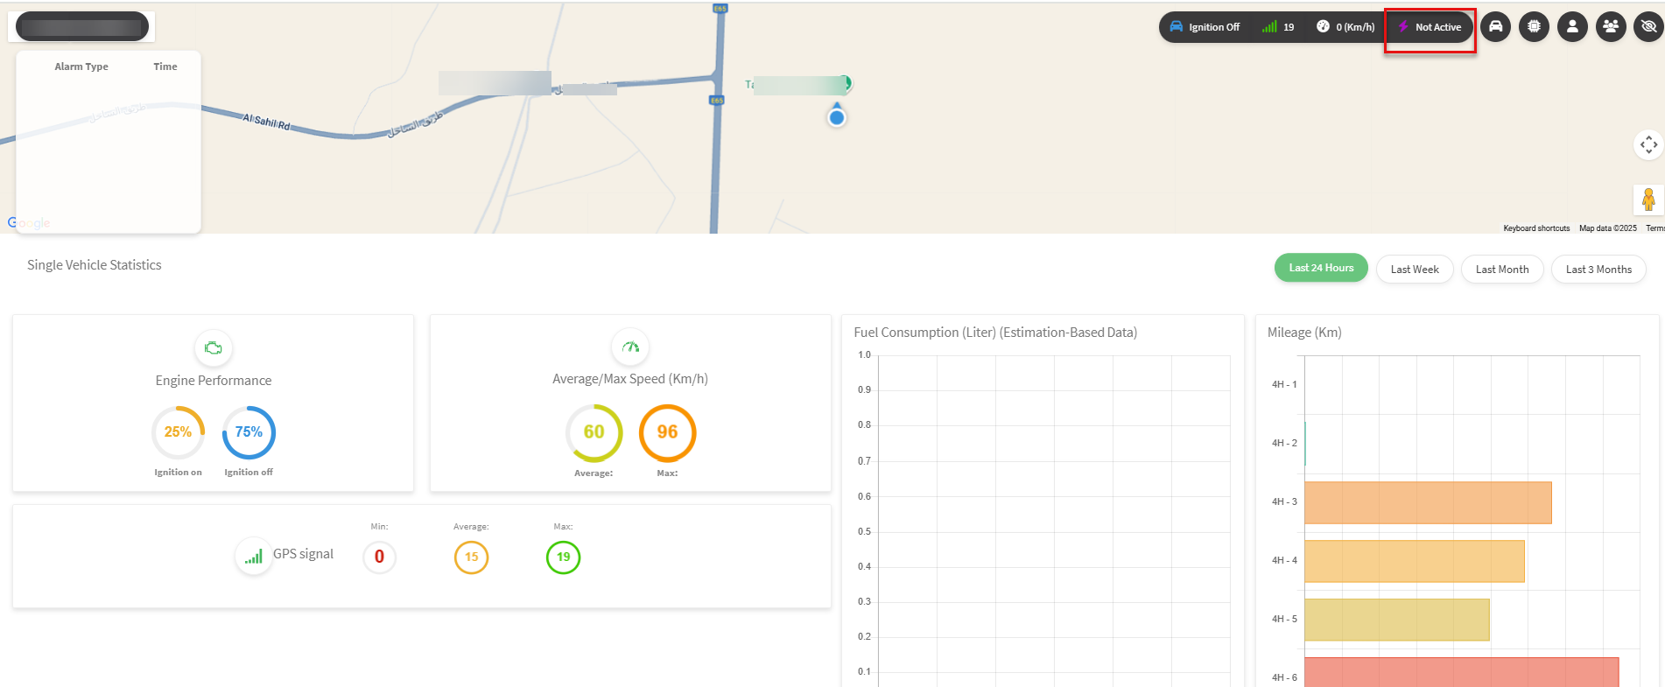Open the group users icon button

pos(1611,26)
